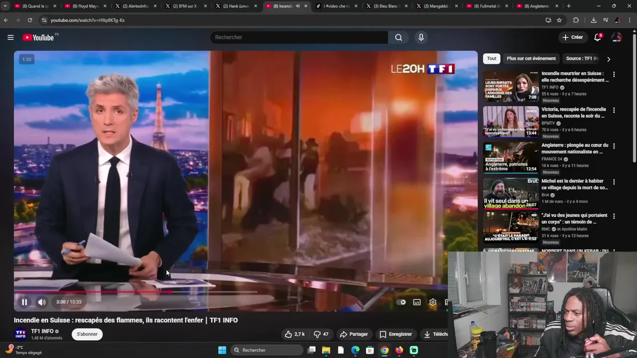
Task: Start voice search with microphone icon
Action: (x=421, y=37)
